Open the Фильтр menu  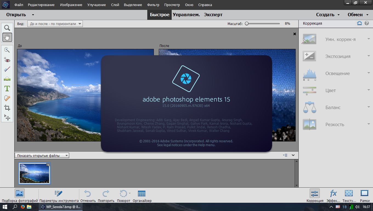153,5
